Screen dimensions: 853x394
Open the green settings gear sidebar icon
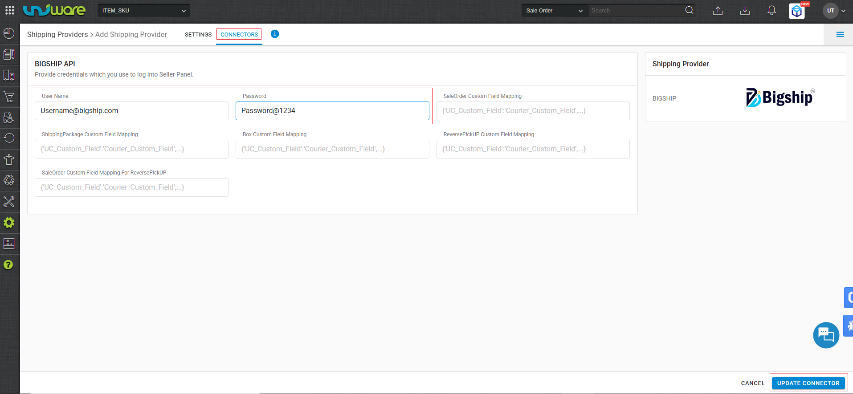[9, 223]
